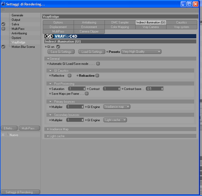Click the keyframe circle beside Presets
This screenshot has width=202, height=196.
pyautogui.click(x=107, y=52)
